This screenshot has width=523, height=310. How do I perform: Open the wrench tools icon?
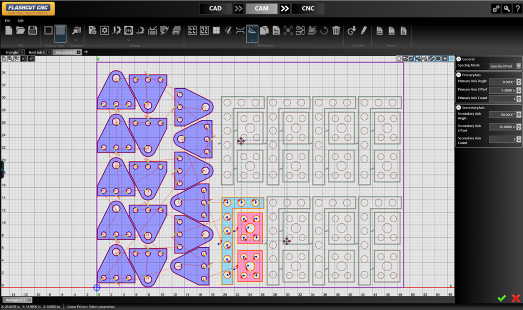click(x=507, y=9)
